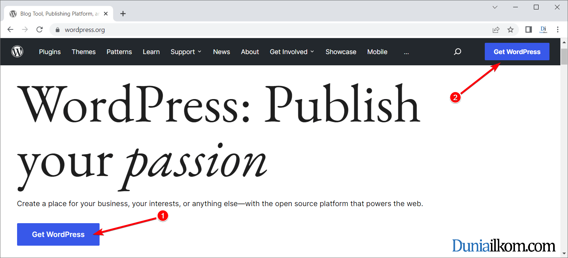View site info via the lock icon

click(57, 30)
